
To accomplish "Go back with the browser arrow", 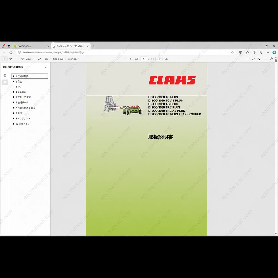I will [x=4, y=53].
